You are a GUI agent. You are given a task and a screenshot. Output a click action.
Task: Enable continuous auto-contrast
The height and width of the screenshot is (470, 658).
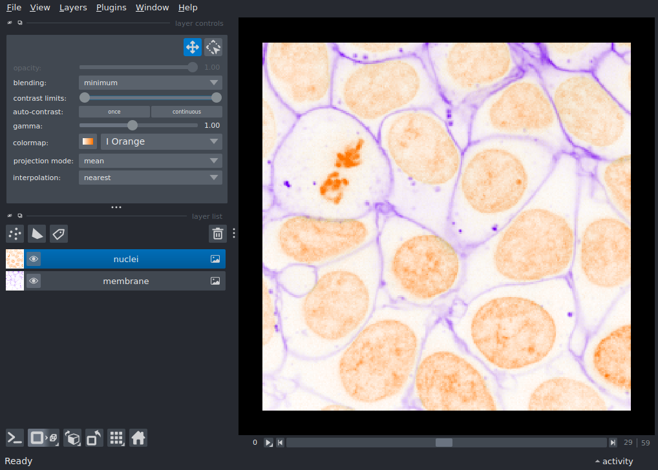coord(186,112)
